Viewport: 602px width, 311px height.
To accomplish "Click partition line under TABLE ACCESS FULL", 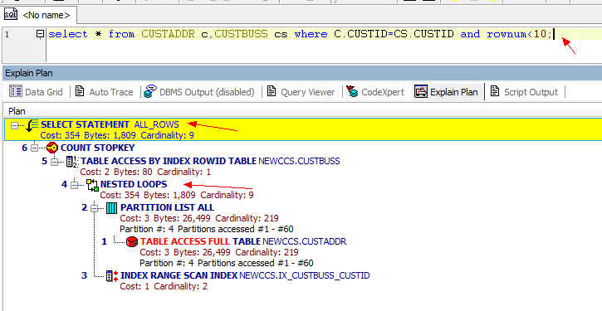I will (227, 263).
